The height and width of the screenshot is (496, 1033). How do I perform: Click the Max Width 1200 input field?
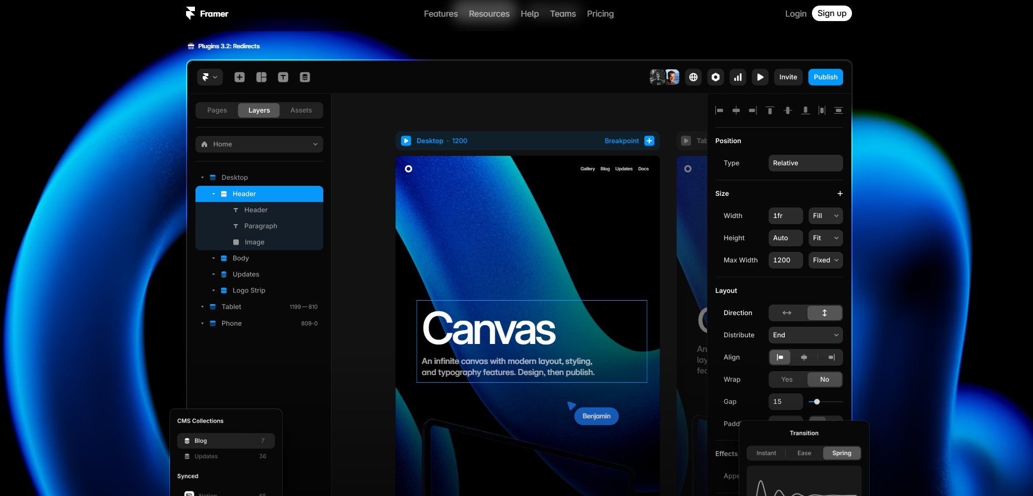point(785,260)
